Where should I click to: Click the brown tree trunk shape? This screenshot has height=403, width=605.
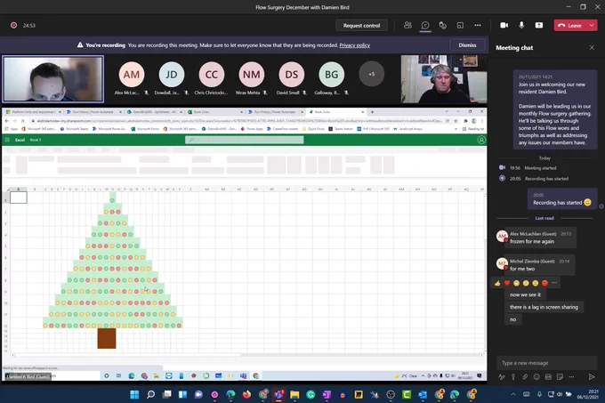point(107,338)
